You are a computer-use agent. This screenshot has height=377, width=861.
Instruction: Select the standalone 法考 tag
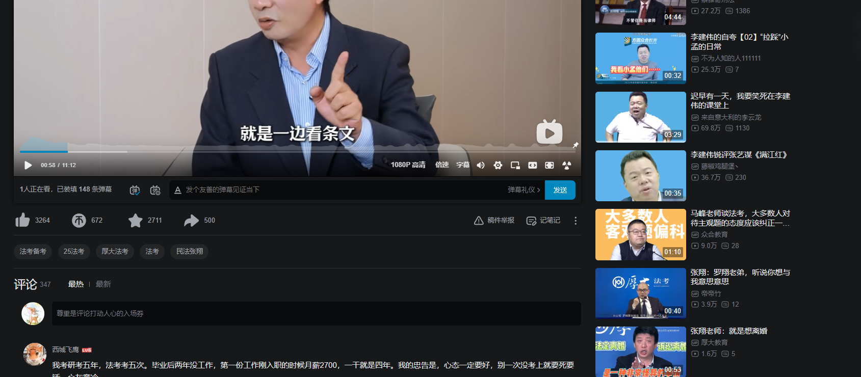coord(152,251)
